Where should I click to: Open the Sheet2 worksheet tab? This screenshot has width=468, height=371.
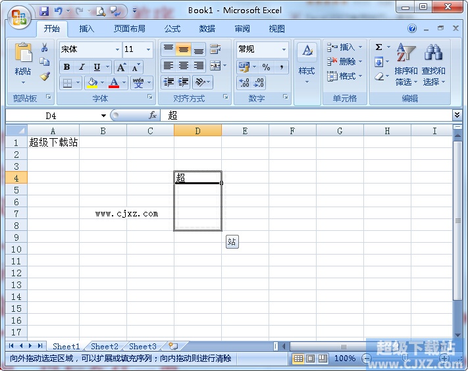[x=105, y=346]
